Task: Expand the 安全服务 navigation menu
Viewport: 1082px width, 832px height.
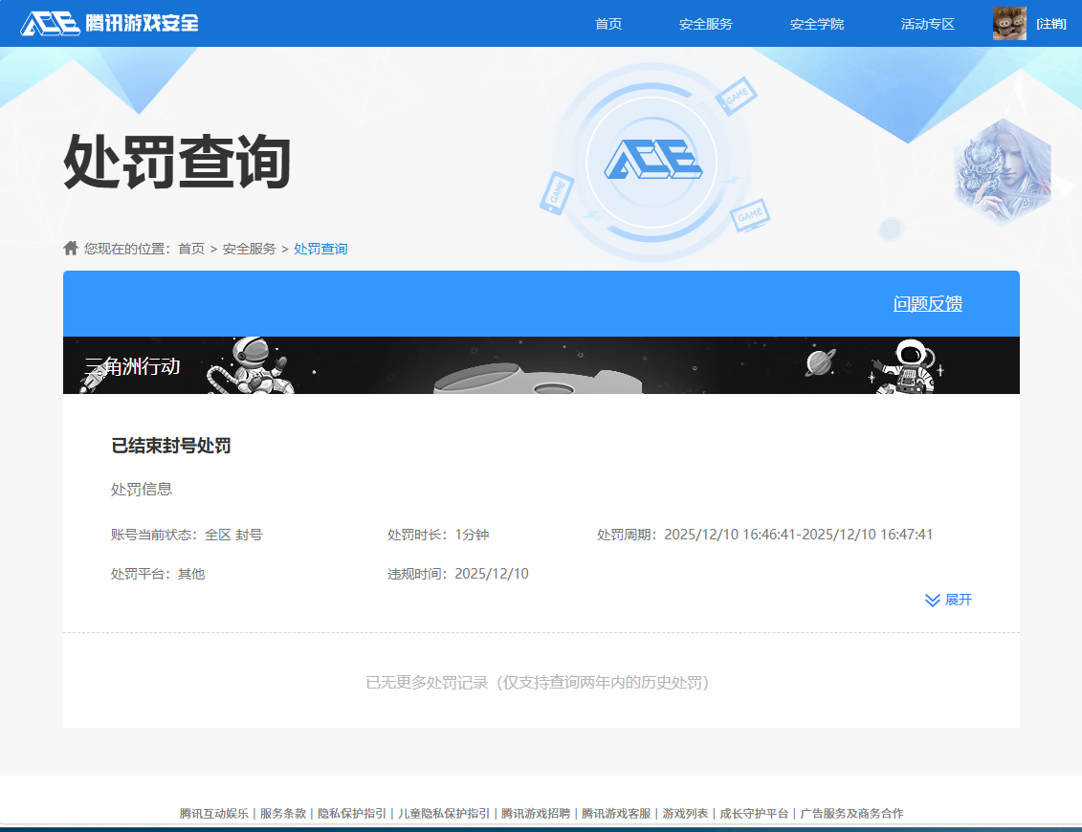Action: coord(705,23)
